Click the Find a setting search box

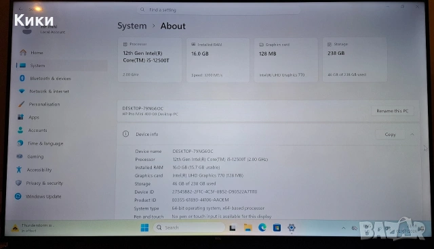pyautogui.click(x=218, y=10)
